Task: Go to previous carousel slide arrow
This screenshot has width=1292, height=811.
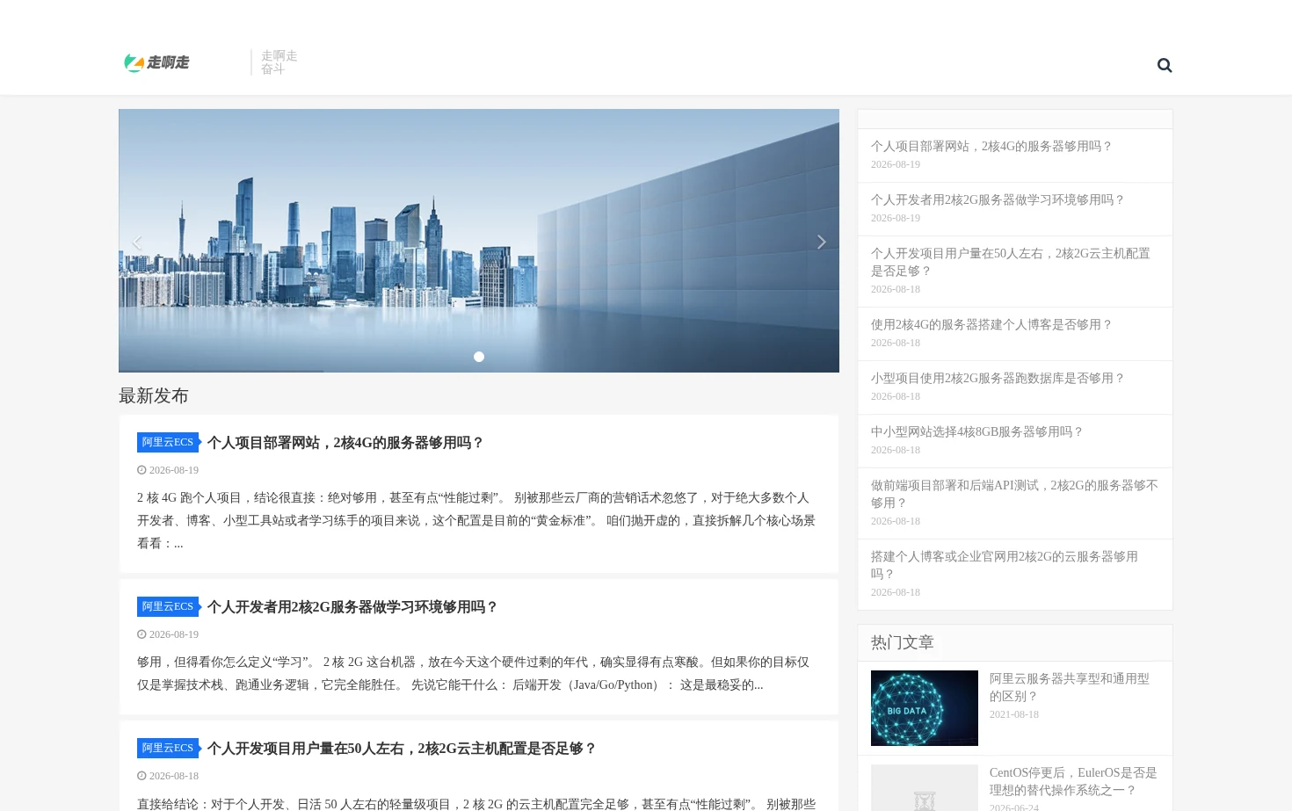Action: pyautogui.click(x=137, y=242)
